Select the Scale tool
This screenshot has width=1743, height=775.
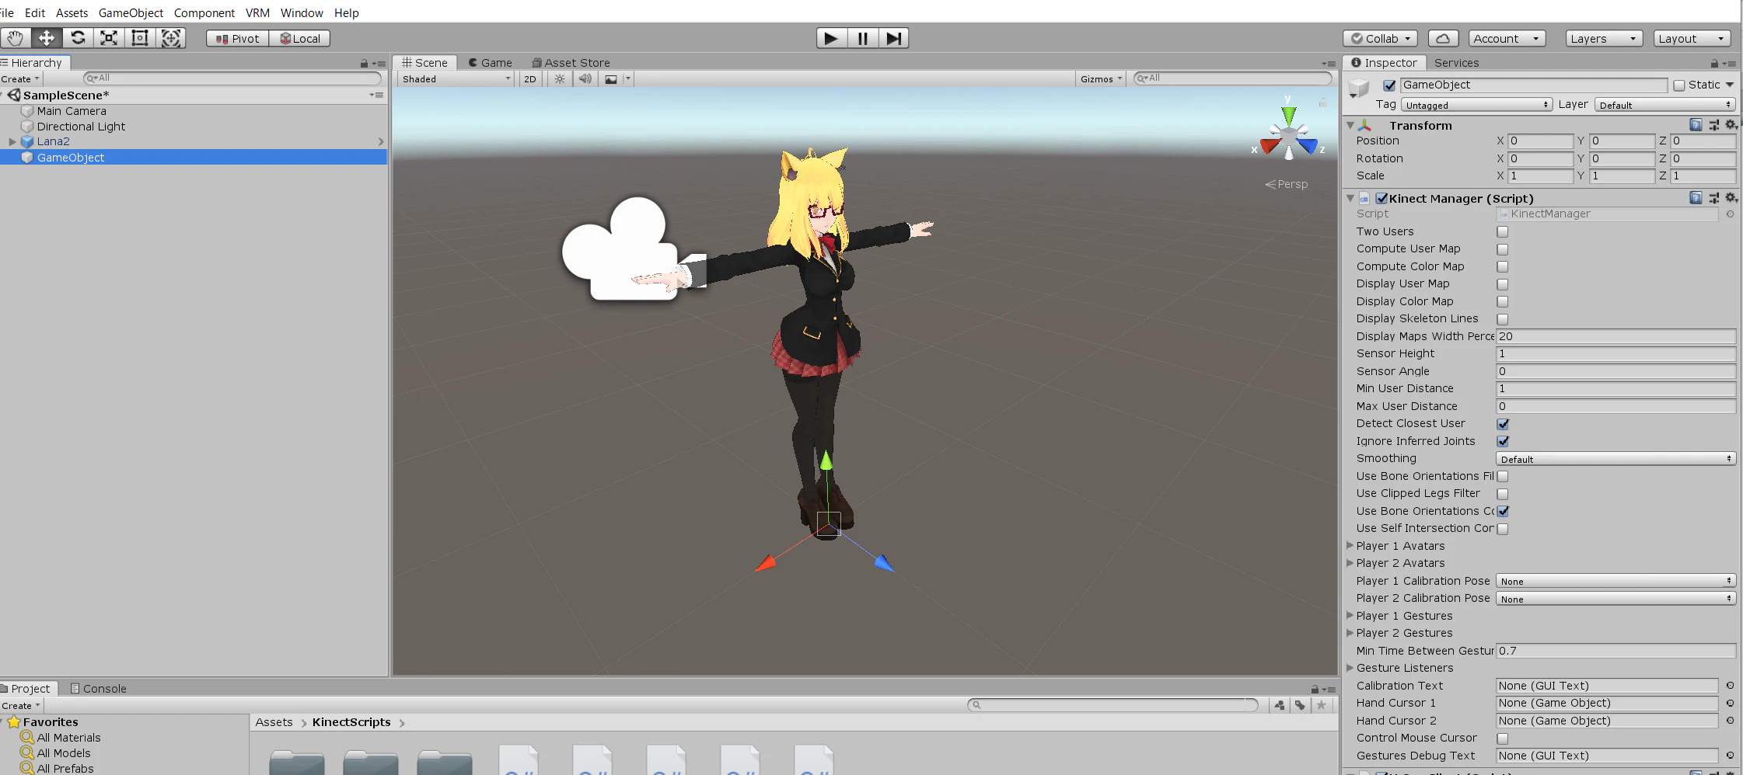click(x=109, y=38)
